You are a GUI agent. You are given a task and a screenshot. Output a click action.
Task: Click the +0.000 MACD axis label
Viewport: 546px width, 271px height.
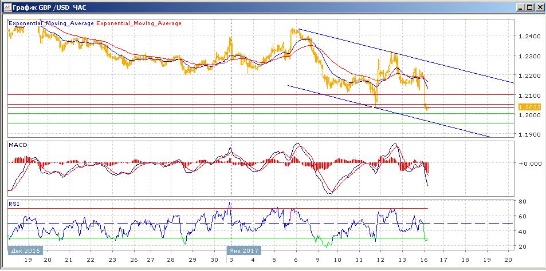(528, 164)
